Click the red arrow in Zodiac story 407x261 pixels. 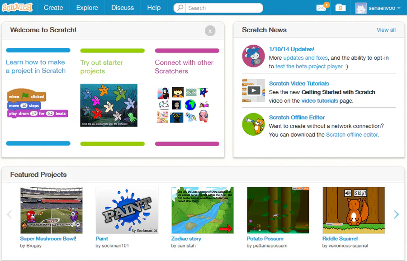tap(225, 228)
